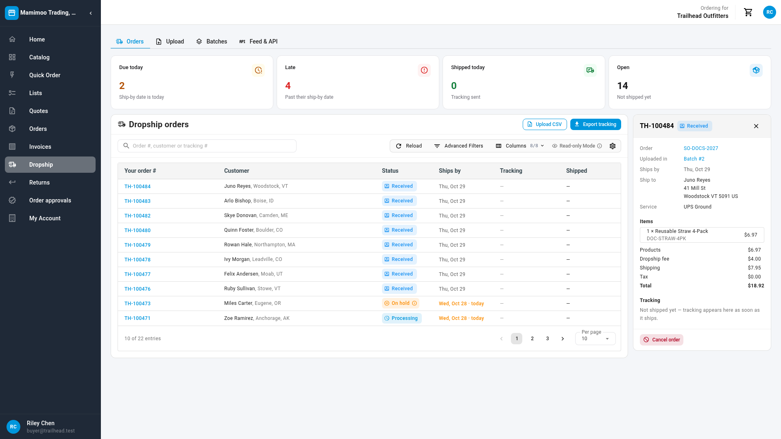Click the Upload CSV button
781x439 pixels.
coord(545,124)
